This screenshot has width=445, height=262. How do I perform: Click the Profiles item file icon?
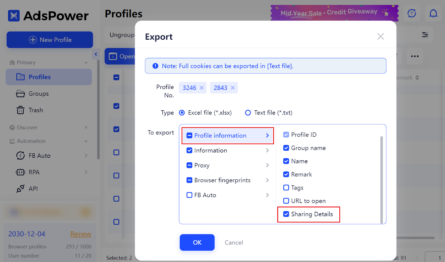click(x=21, y=77)
